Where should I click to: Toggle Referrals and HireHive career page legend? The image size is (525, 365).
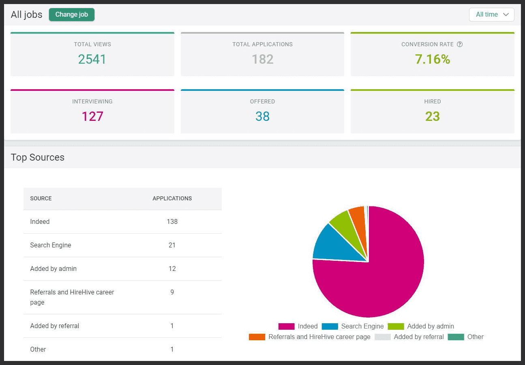(257, 337)
